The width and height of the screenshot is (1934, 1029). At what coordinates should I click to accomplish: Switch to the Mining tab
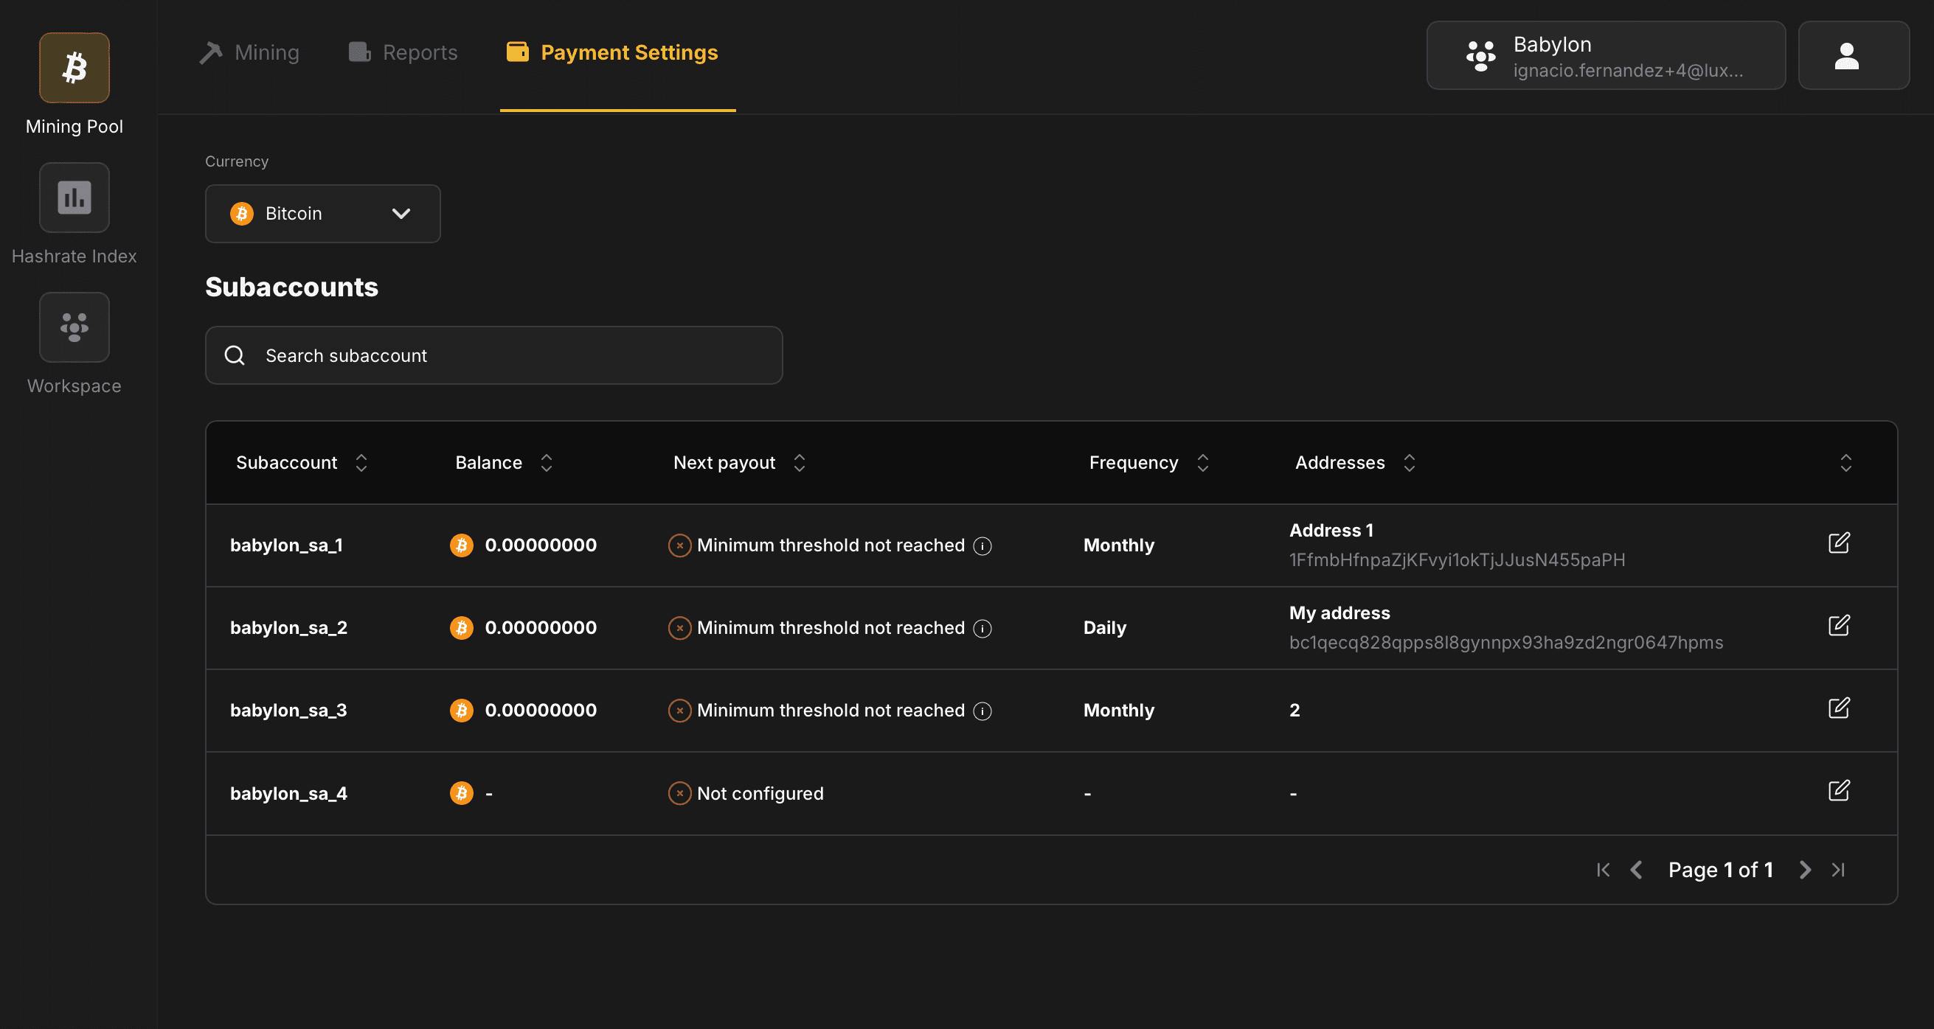coord(249,52)
